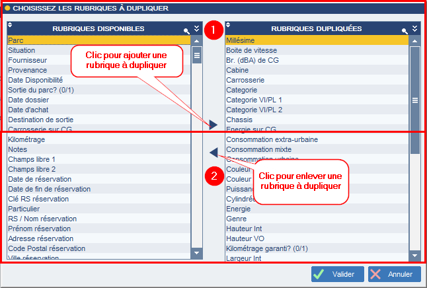Select Hauteur VO in duplicated rubriques
The image size is (427, 288).
point(317,238)
